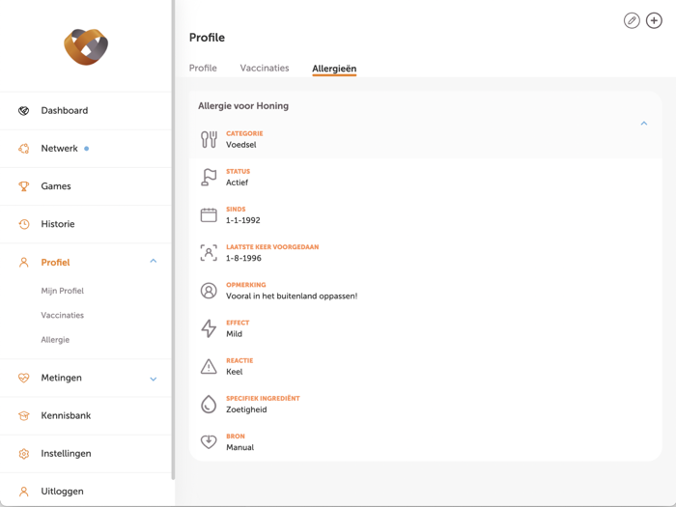This screenshot has height=507, width=676.
Task: Click the app logo in sidebar
Action: pyautogui.click(x=86, y=46)
